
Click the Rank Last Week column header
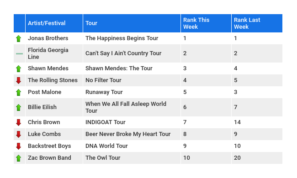pyautogui.click(x=257, y=23)
